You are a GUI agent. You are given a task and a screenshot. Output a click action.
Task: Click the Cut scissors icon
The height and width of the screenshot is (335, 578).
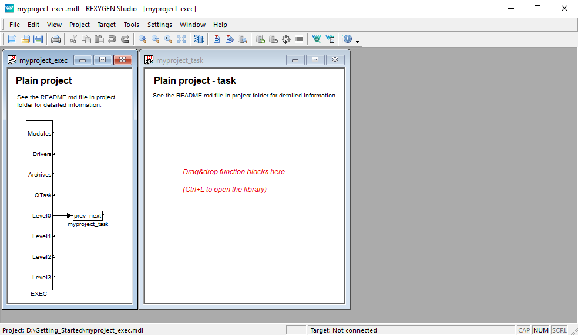(73, 39)
